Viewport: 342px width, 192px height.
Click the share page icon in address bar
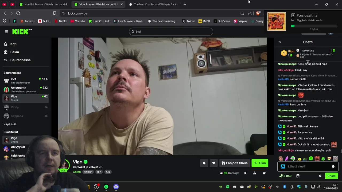[250, 13]
